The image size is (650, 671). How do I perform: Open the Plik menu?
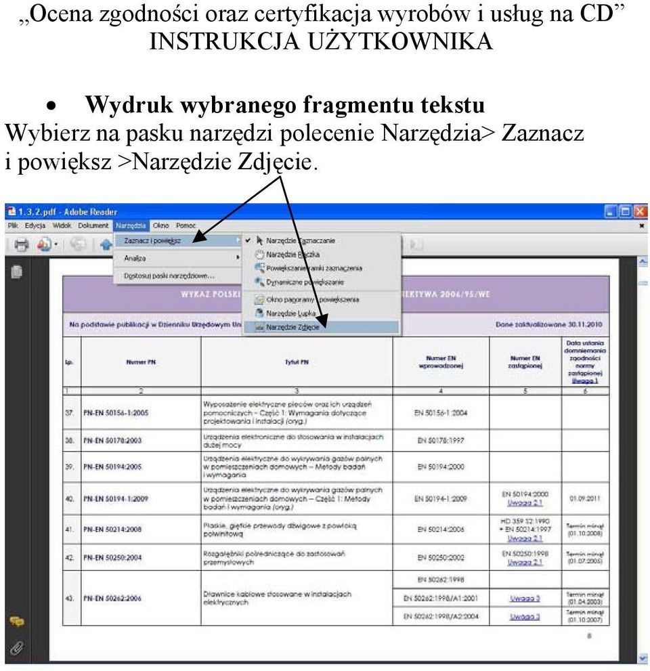[x=13, y=225]
